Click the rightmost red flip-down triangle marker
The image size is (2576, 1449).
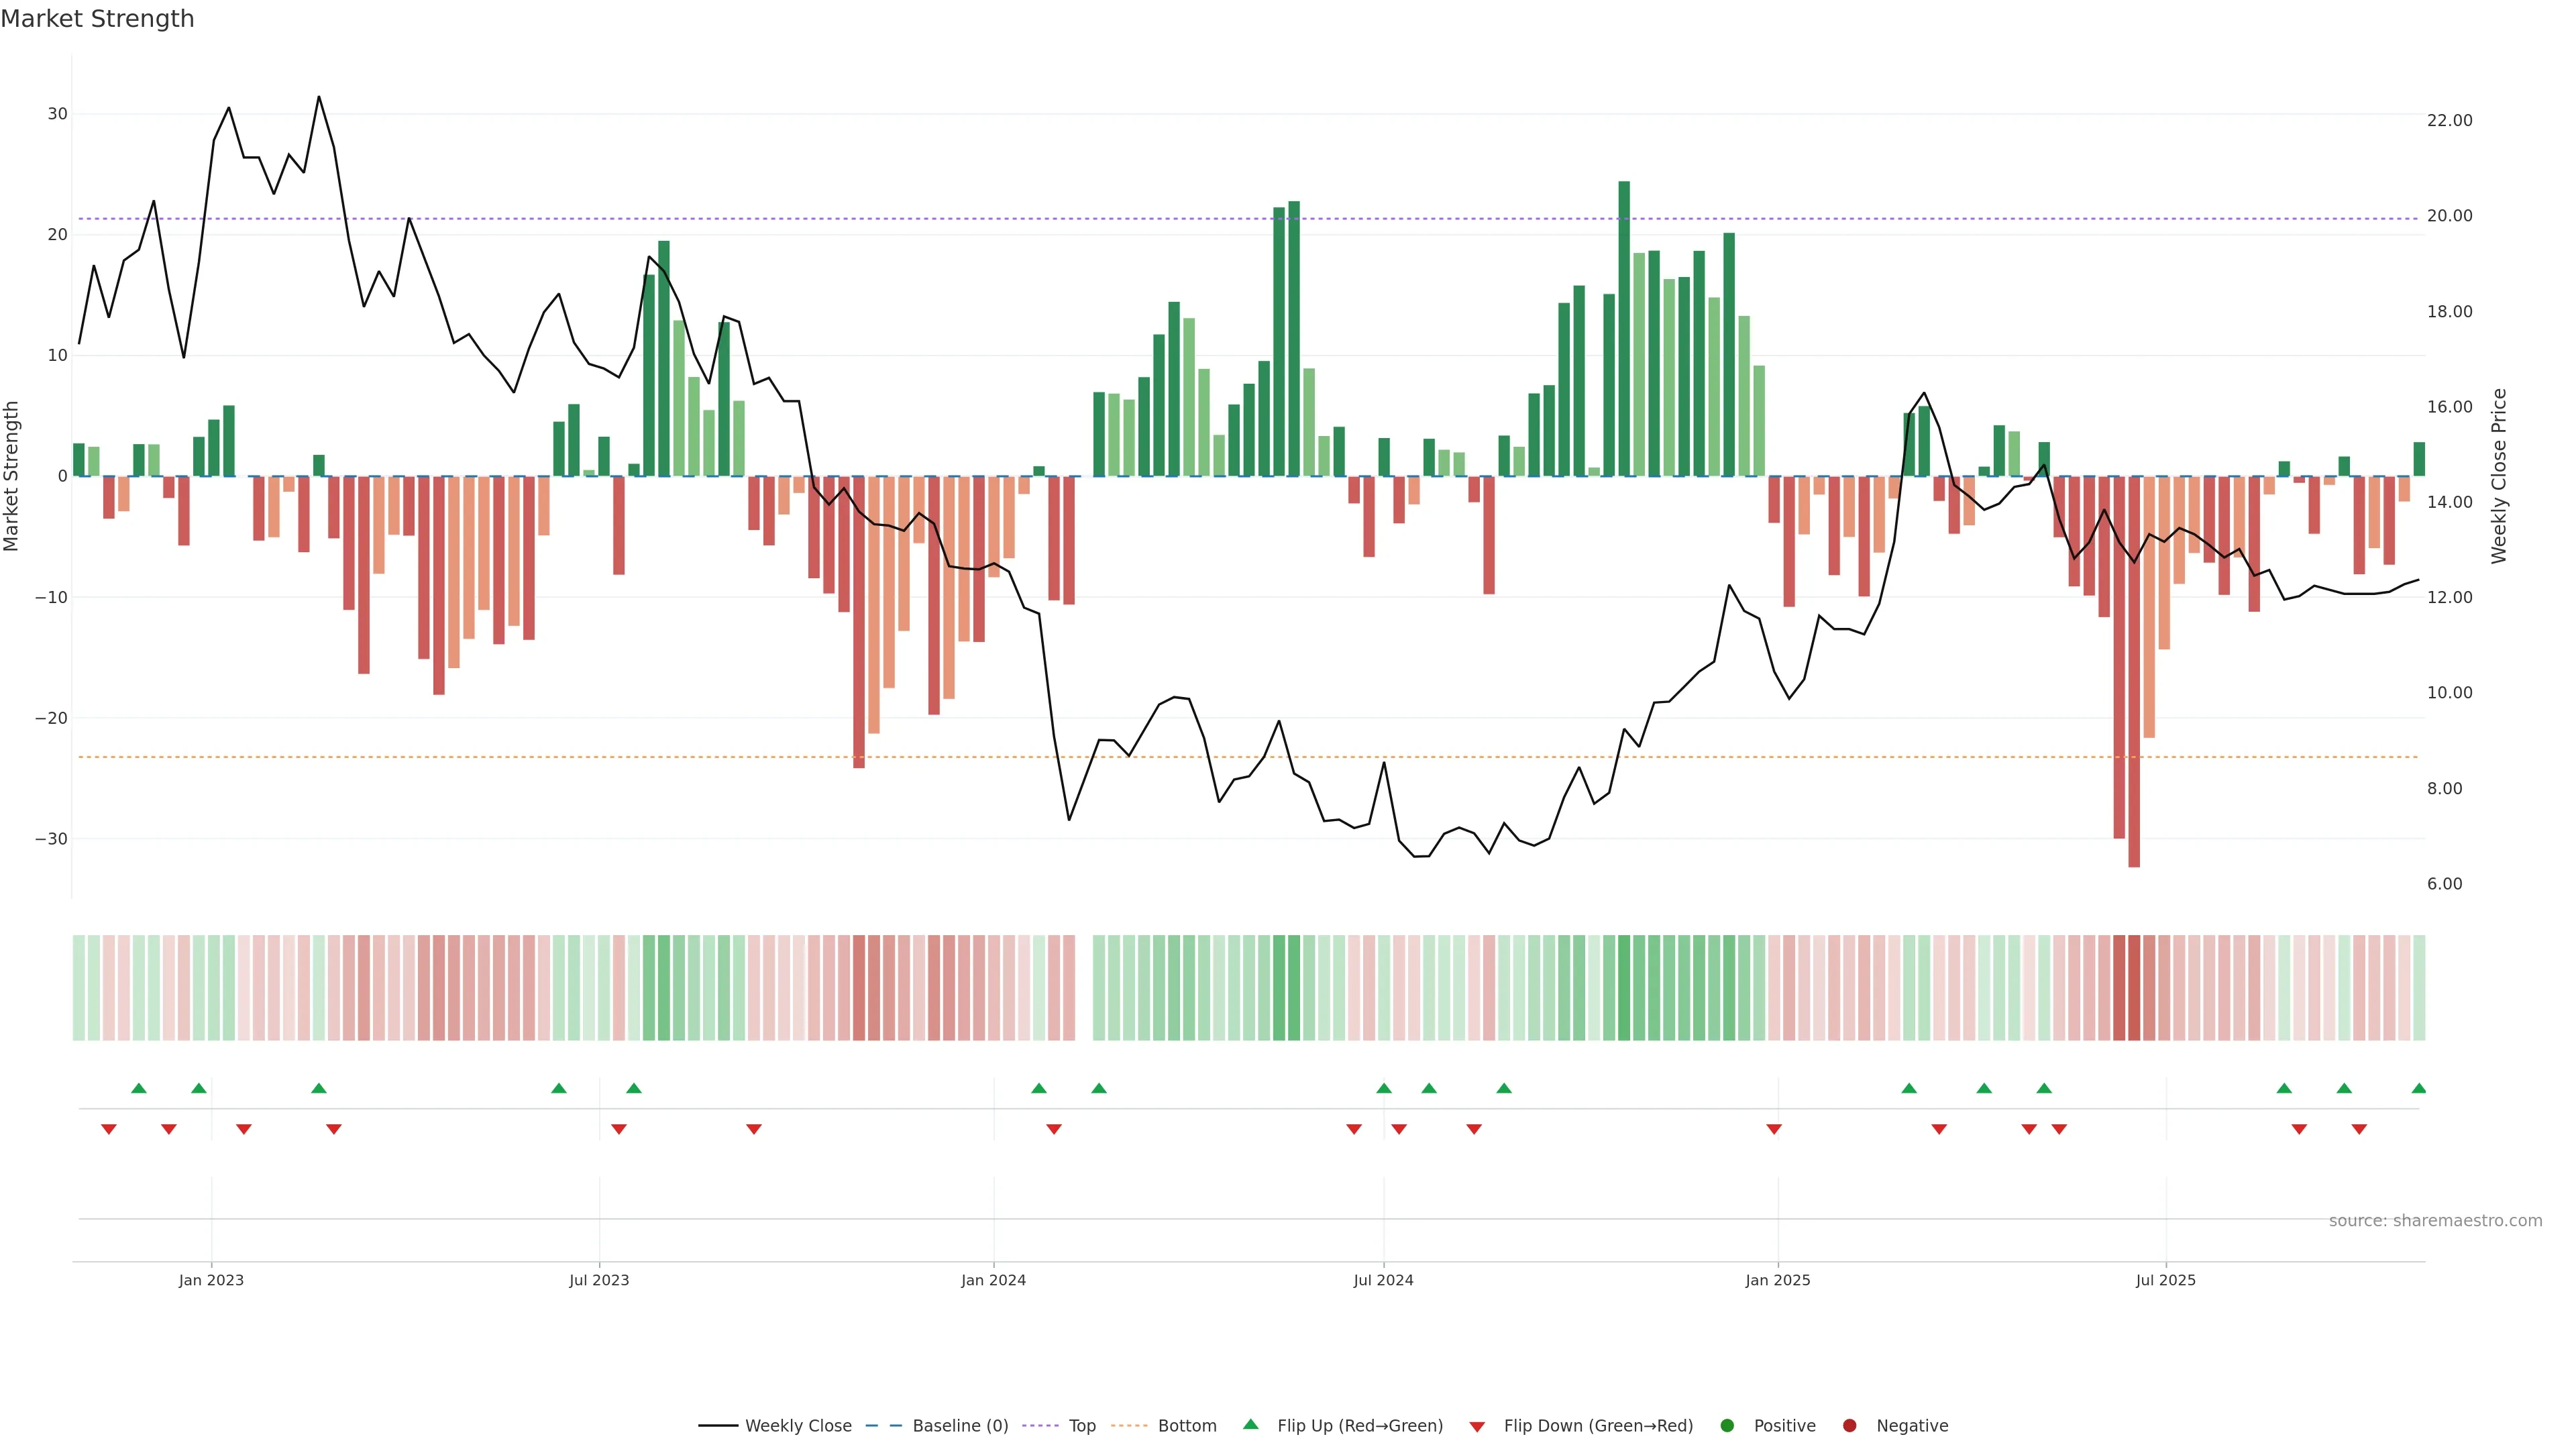[2359, 1129]
